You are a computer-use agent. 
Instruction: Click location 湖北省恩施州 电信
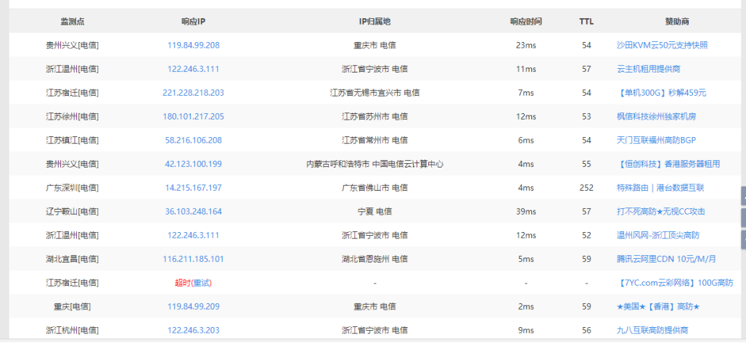tap(374, 260)
